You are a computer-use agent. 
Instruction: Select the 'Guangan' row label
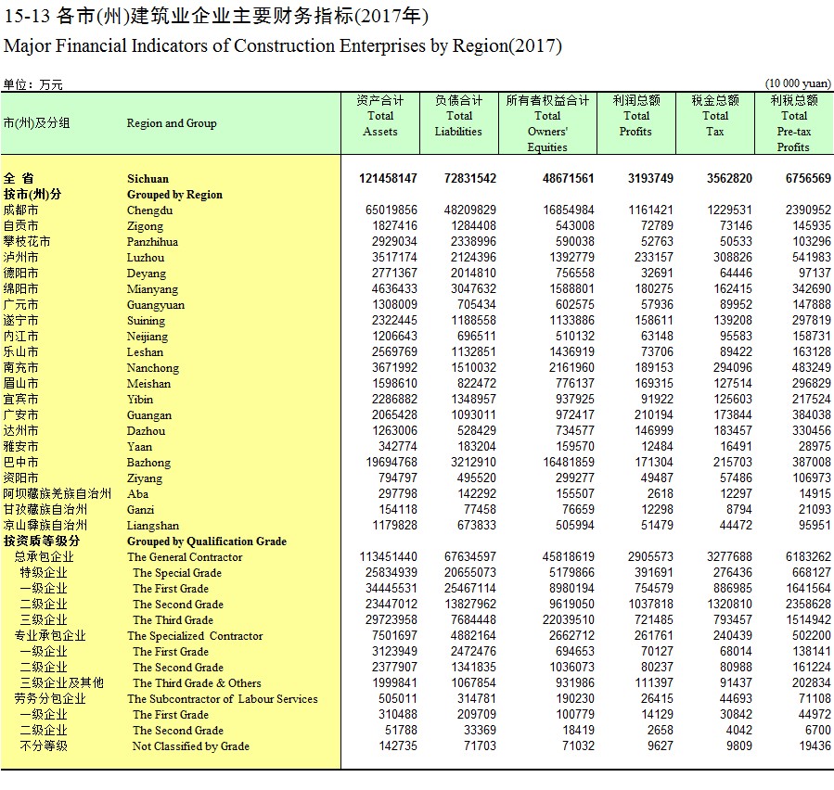pos(149,415)
